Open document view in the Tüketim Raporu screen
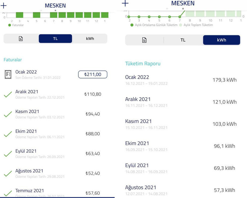Image resolution: width=247 pixels, height=198 pixels. tap(144, 40)
